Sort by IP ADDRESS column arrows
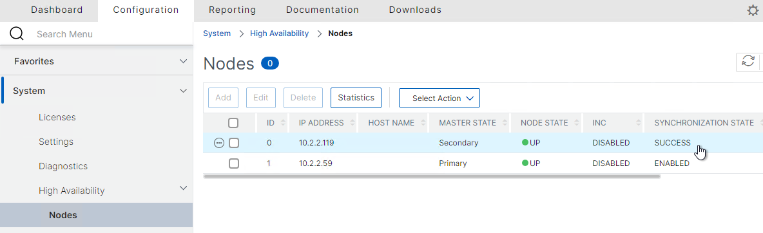The image size is (763, 233). coord(352,123)
